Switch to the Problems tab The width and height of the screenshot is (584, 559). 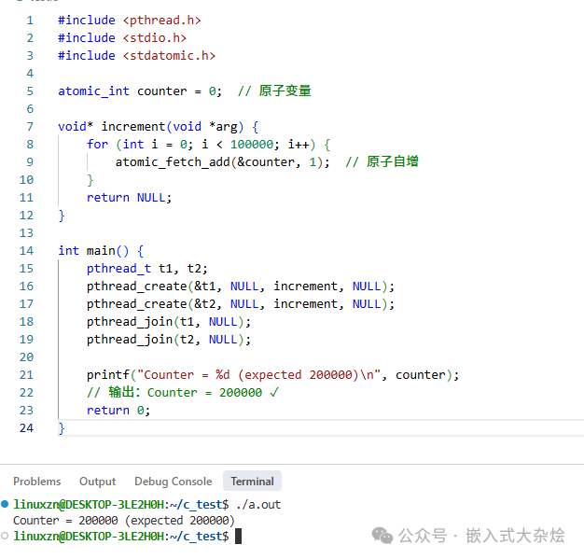tap(37, 482)
